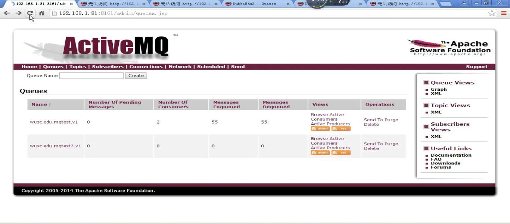Open rss feed for wusc.edu.mqtest2.v1

(x=341, y=153)
